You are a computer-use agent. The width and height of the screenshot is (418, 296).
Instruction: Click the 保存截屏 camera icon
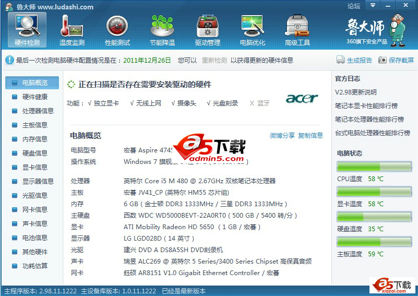pos(382,60)
